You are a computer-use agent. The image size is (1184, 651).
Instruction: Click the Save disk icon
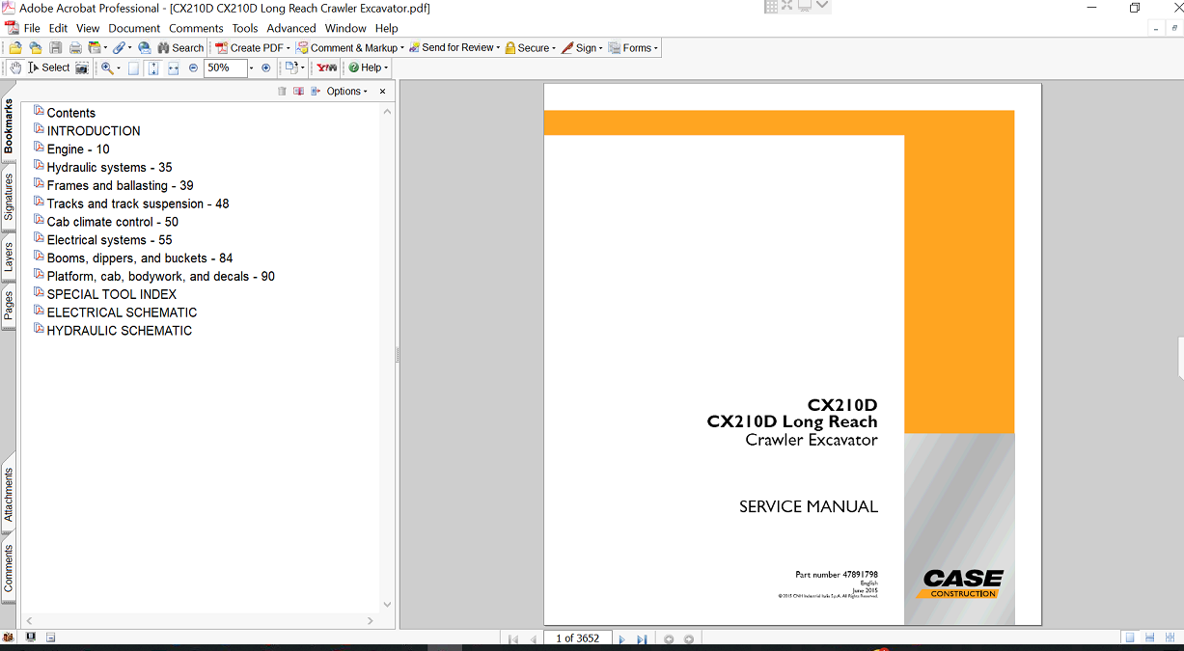click(56, 47)
